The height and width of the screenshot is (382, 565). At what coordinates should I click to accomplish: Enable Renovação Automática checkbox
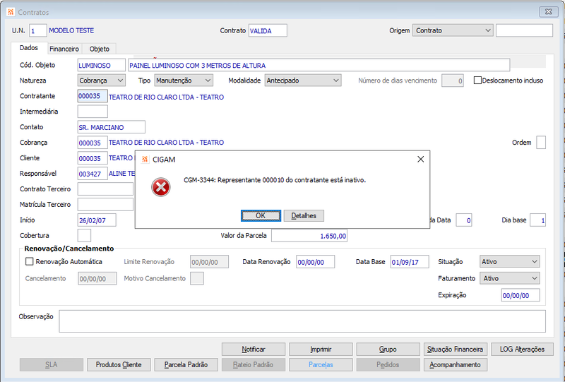[x=29, y=262]
